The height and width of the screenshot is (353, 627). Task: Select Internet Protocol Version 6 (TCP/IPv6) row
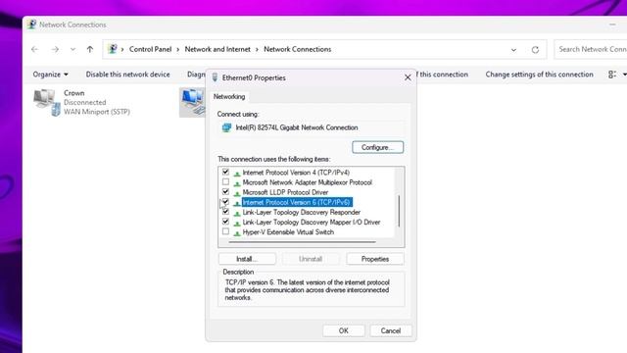pyautogui.click(x=297, y=203)
